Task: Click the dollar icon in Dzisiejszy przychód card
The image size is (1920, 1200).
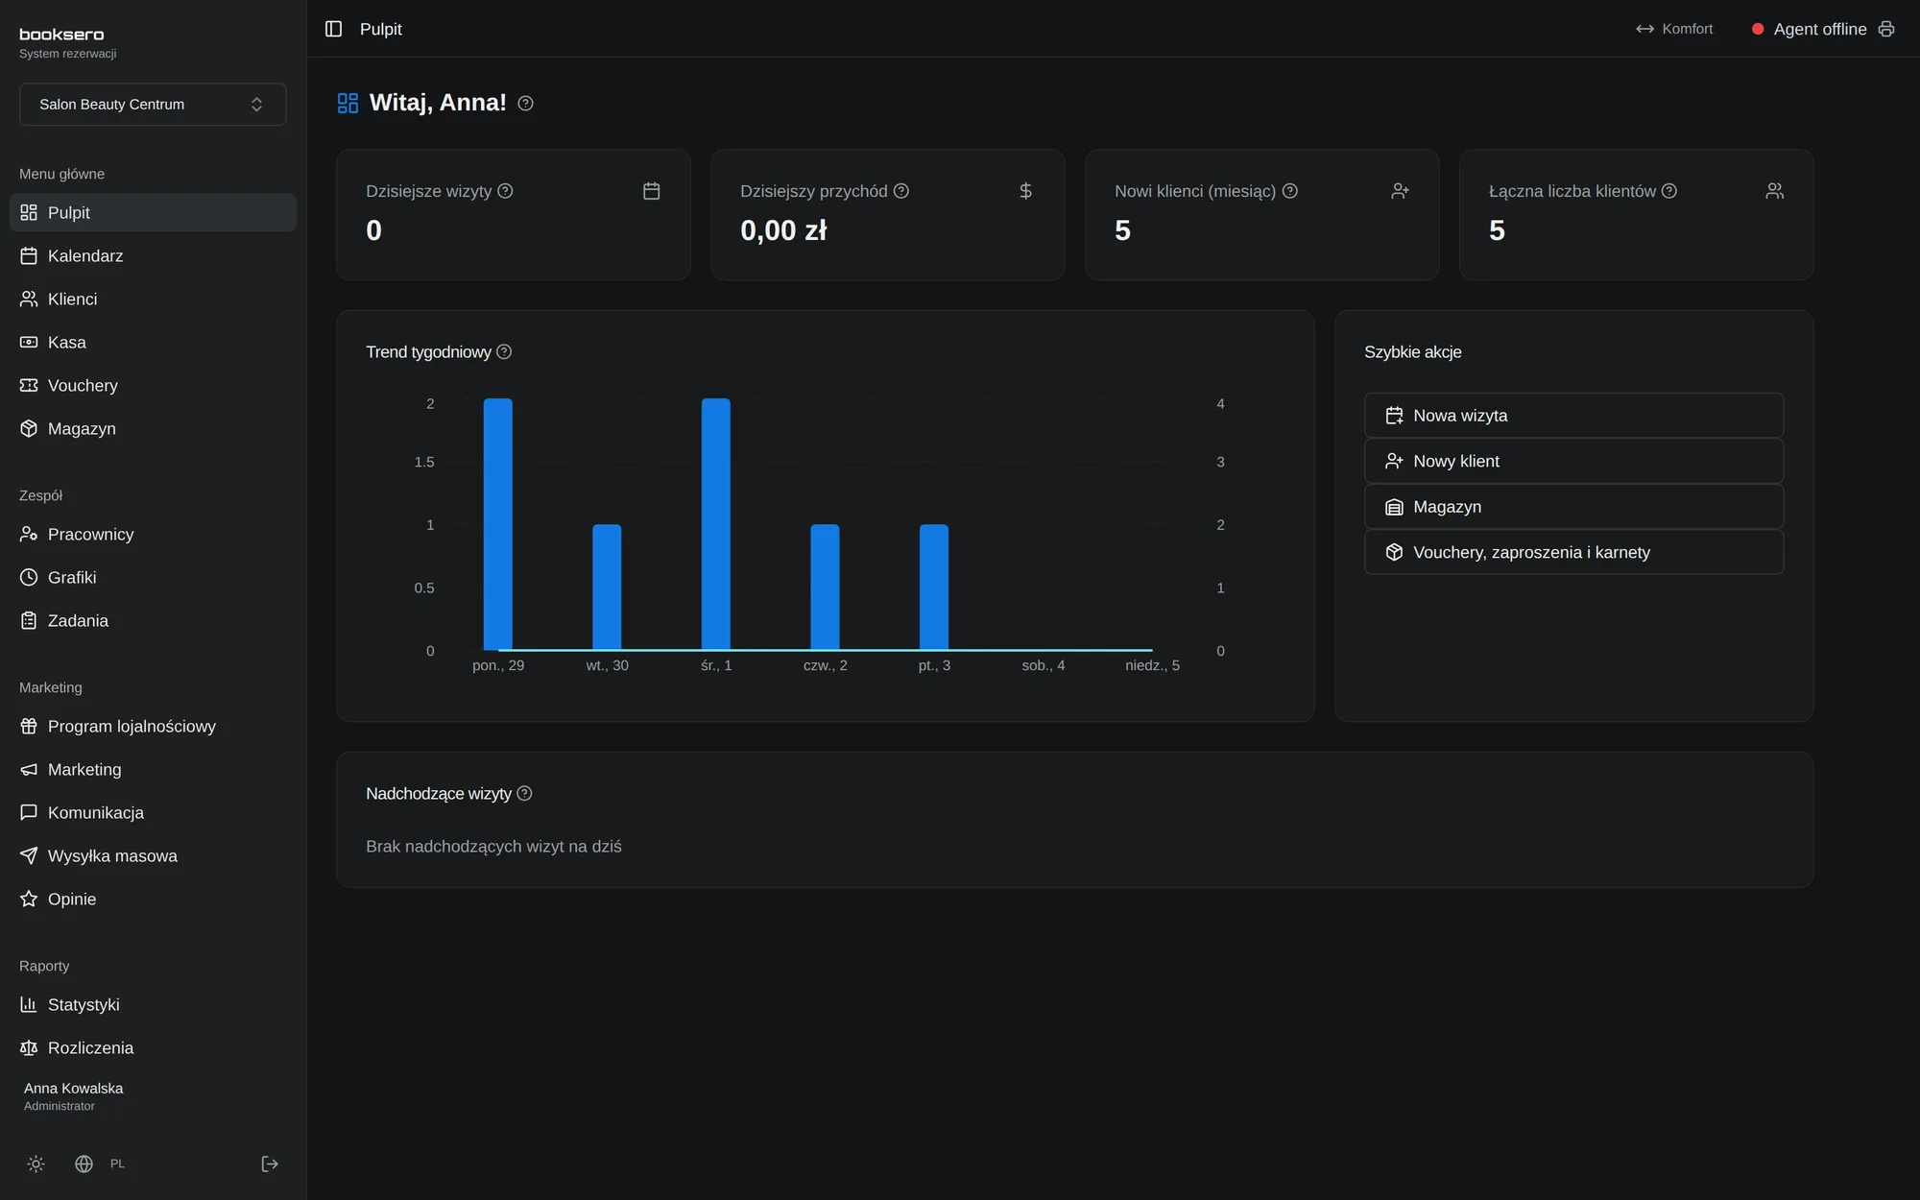Action: (1025, 191)
